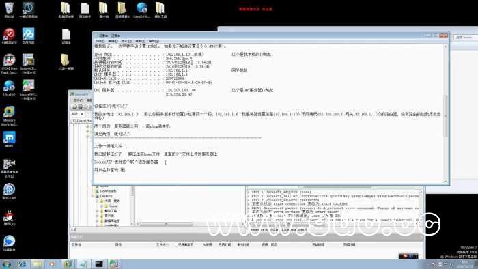Expand the Desktop node in the SecureFX tree
The image size is (478, 269).
point(93,196)
